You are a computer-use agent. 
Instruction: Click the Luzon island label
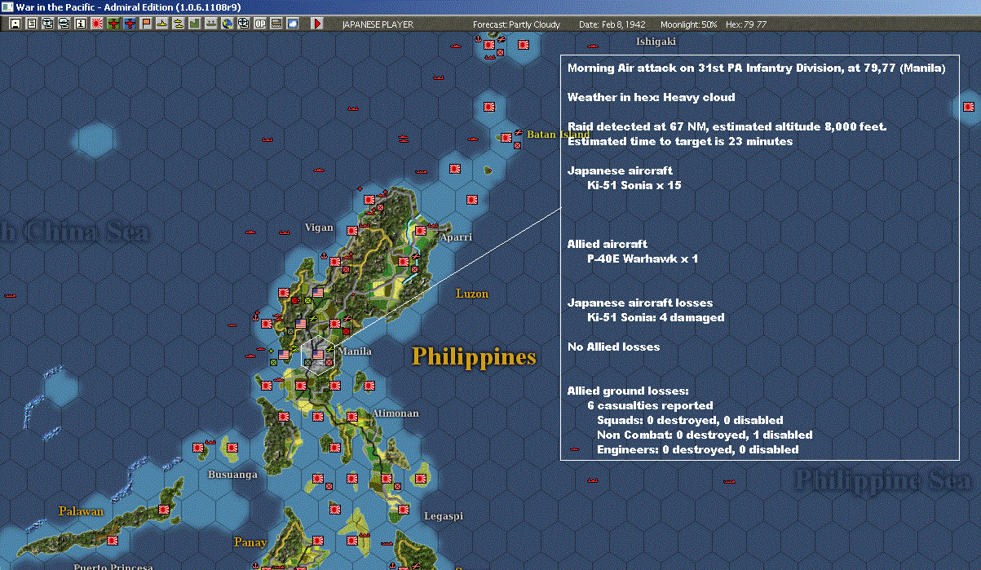pos(472,294)
